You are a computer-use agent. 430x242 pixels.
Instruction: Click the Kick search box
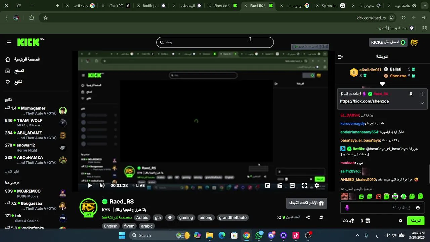(215, 42)
